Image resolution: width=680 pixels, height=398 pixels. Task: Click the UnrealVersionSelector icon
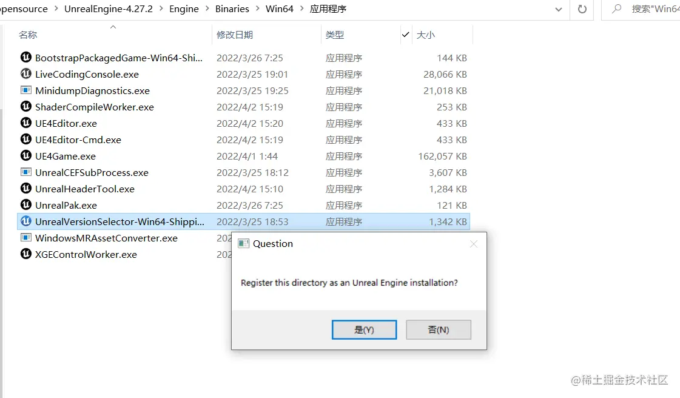26,221
